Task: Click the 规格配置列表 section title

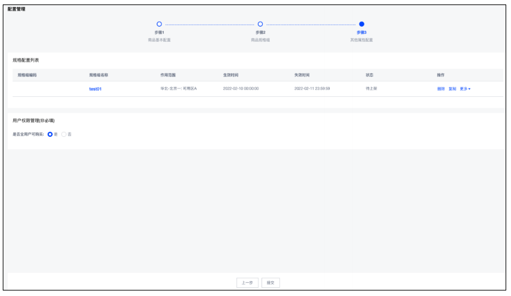Action: 26,60
